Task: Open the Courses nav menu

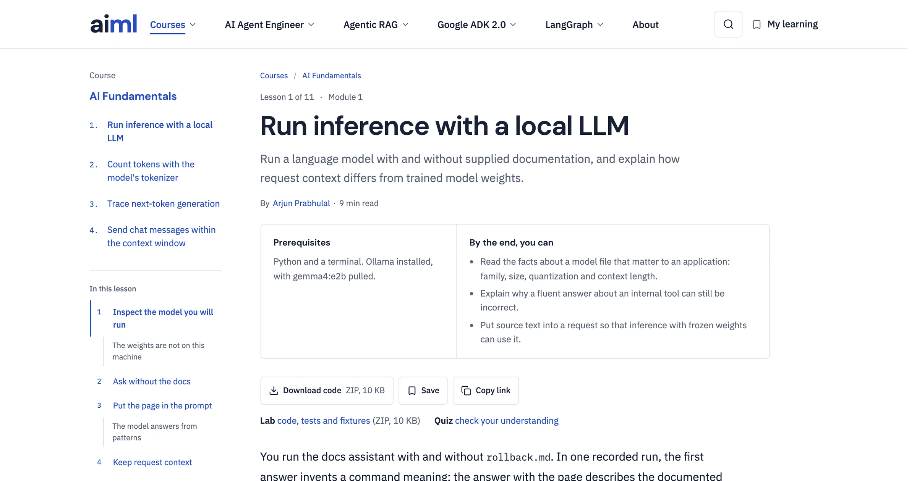Action: (167, 25)
